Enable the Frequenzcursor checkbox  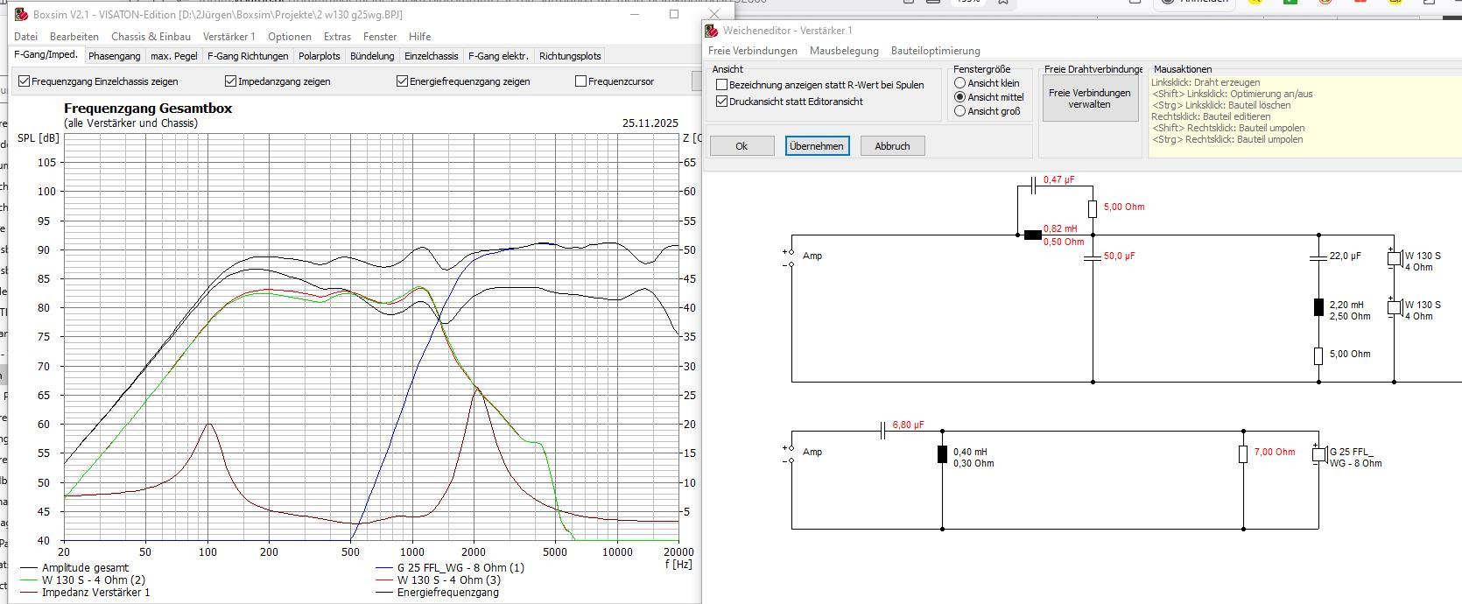tap(580, 81)
